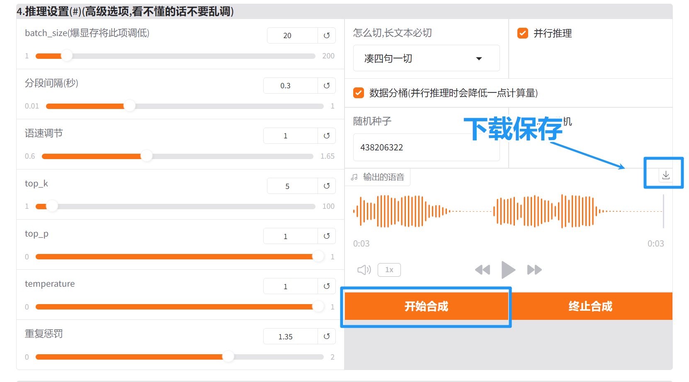Reset top_p to default
This screenshot has width=689, height=382.
coord(327,236)
